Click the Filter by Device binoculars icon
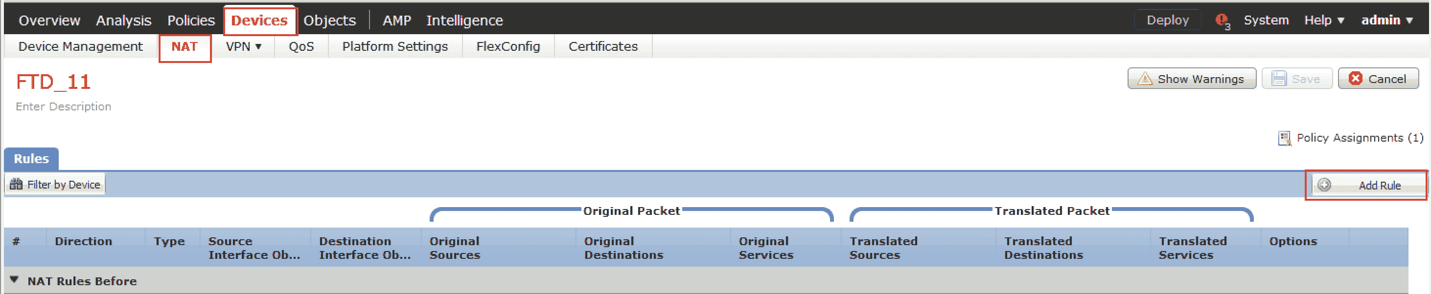Viewport: 1431px width, 294px height. [16, 184]
